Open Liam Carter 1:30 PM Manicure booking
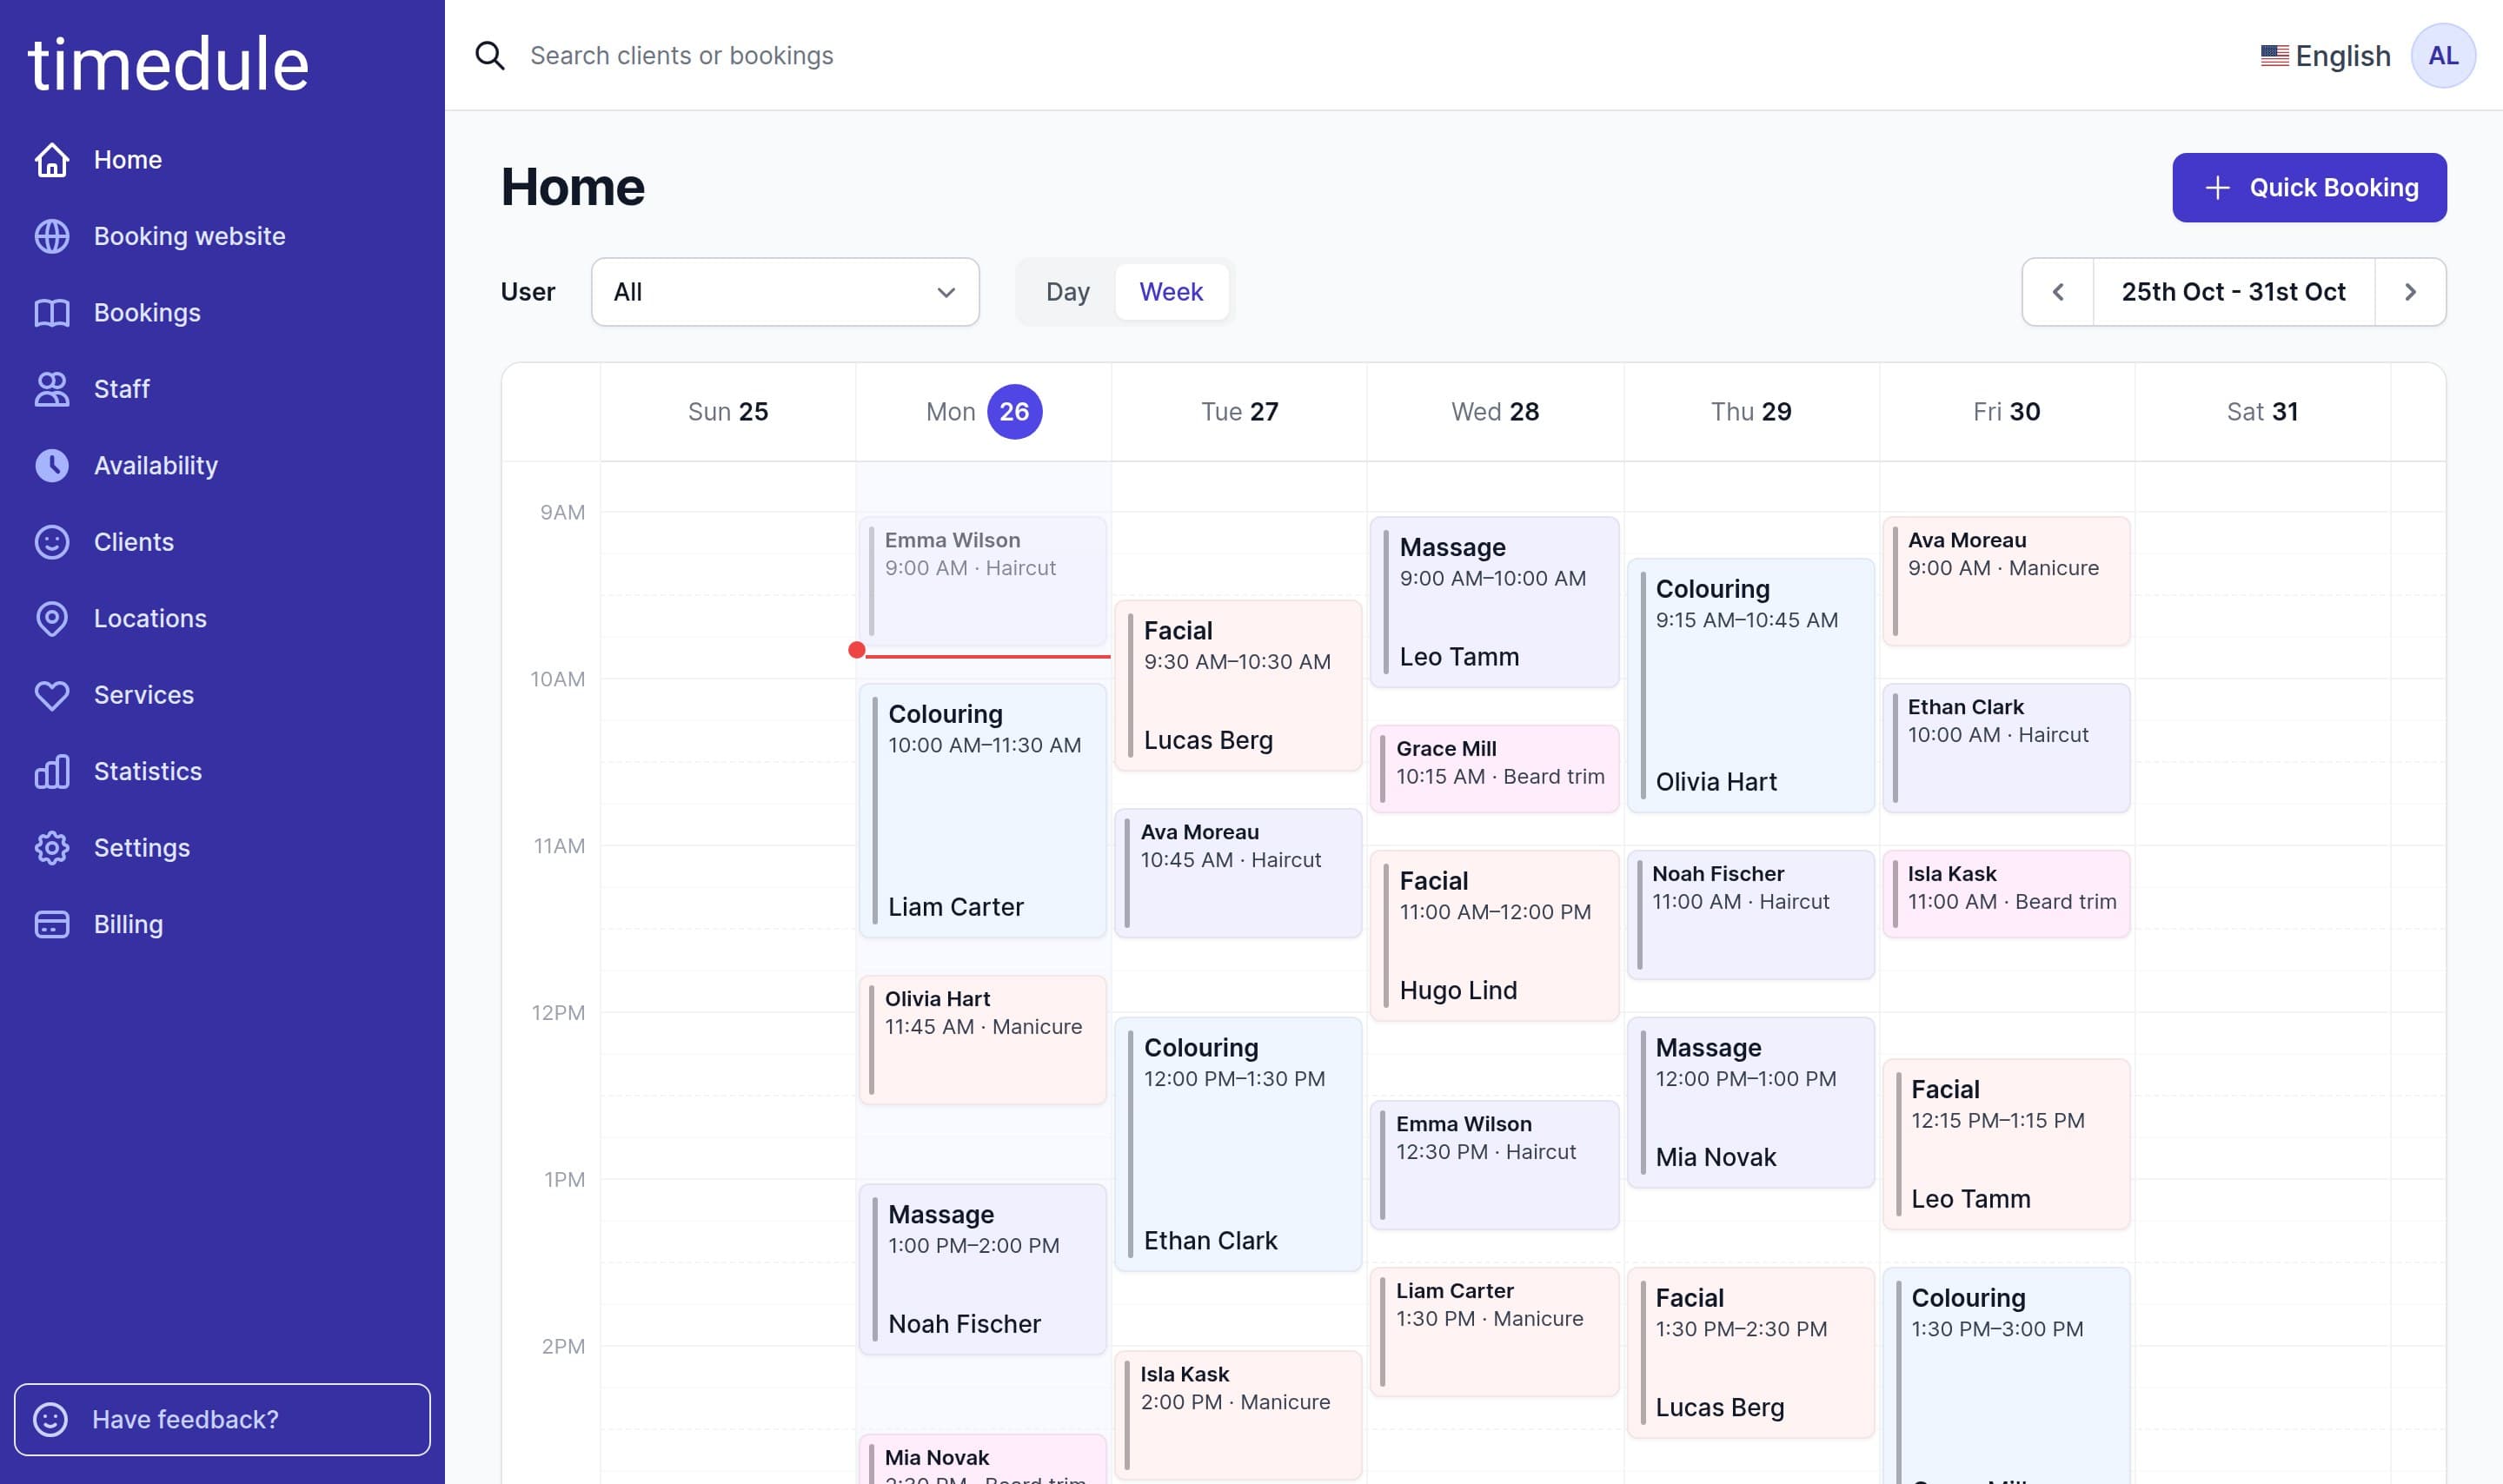This screenshot has width=2503, height=1484. point(1494,1332)
